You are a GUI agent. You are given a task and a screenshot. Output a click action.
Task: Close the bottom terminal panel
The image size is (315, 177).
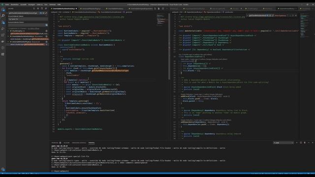(x=313, y=143)
